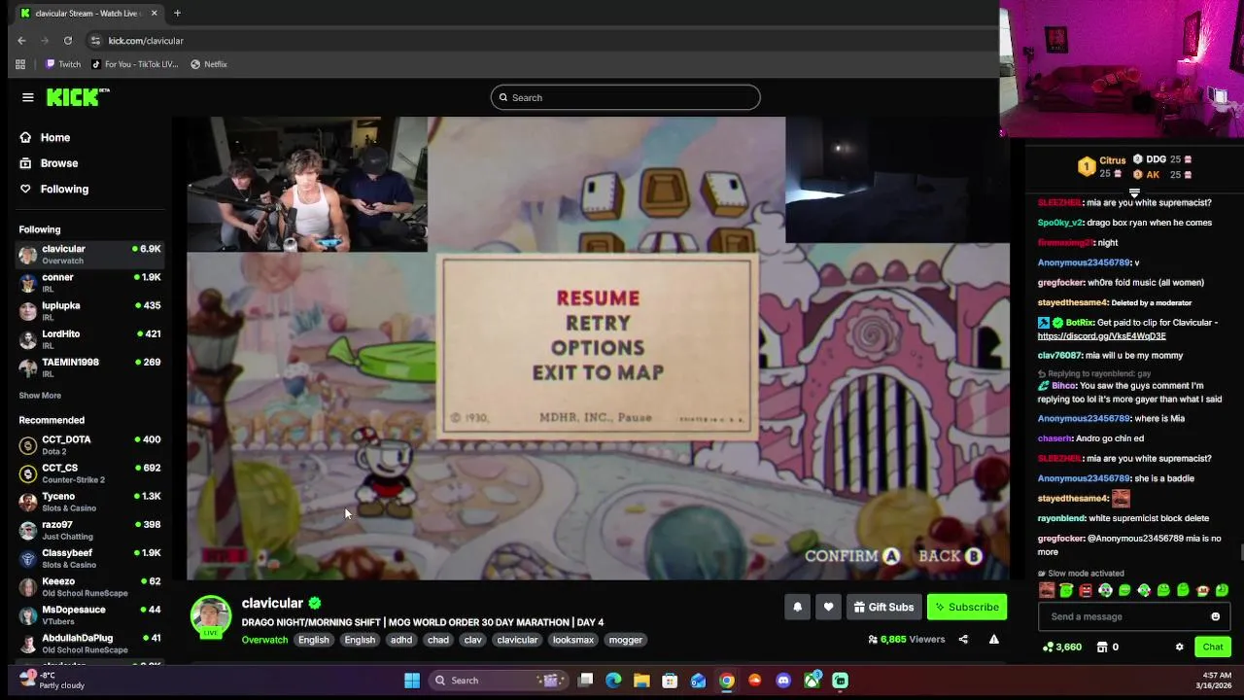Open File Explorer from the taskbar
1244x700 pixels.
click(x=641, y=681)
